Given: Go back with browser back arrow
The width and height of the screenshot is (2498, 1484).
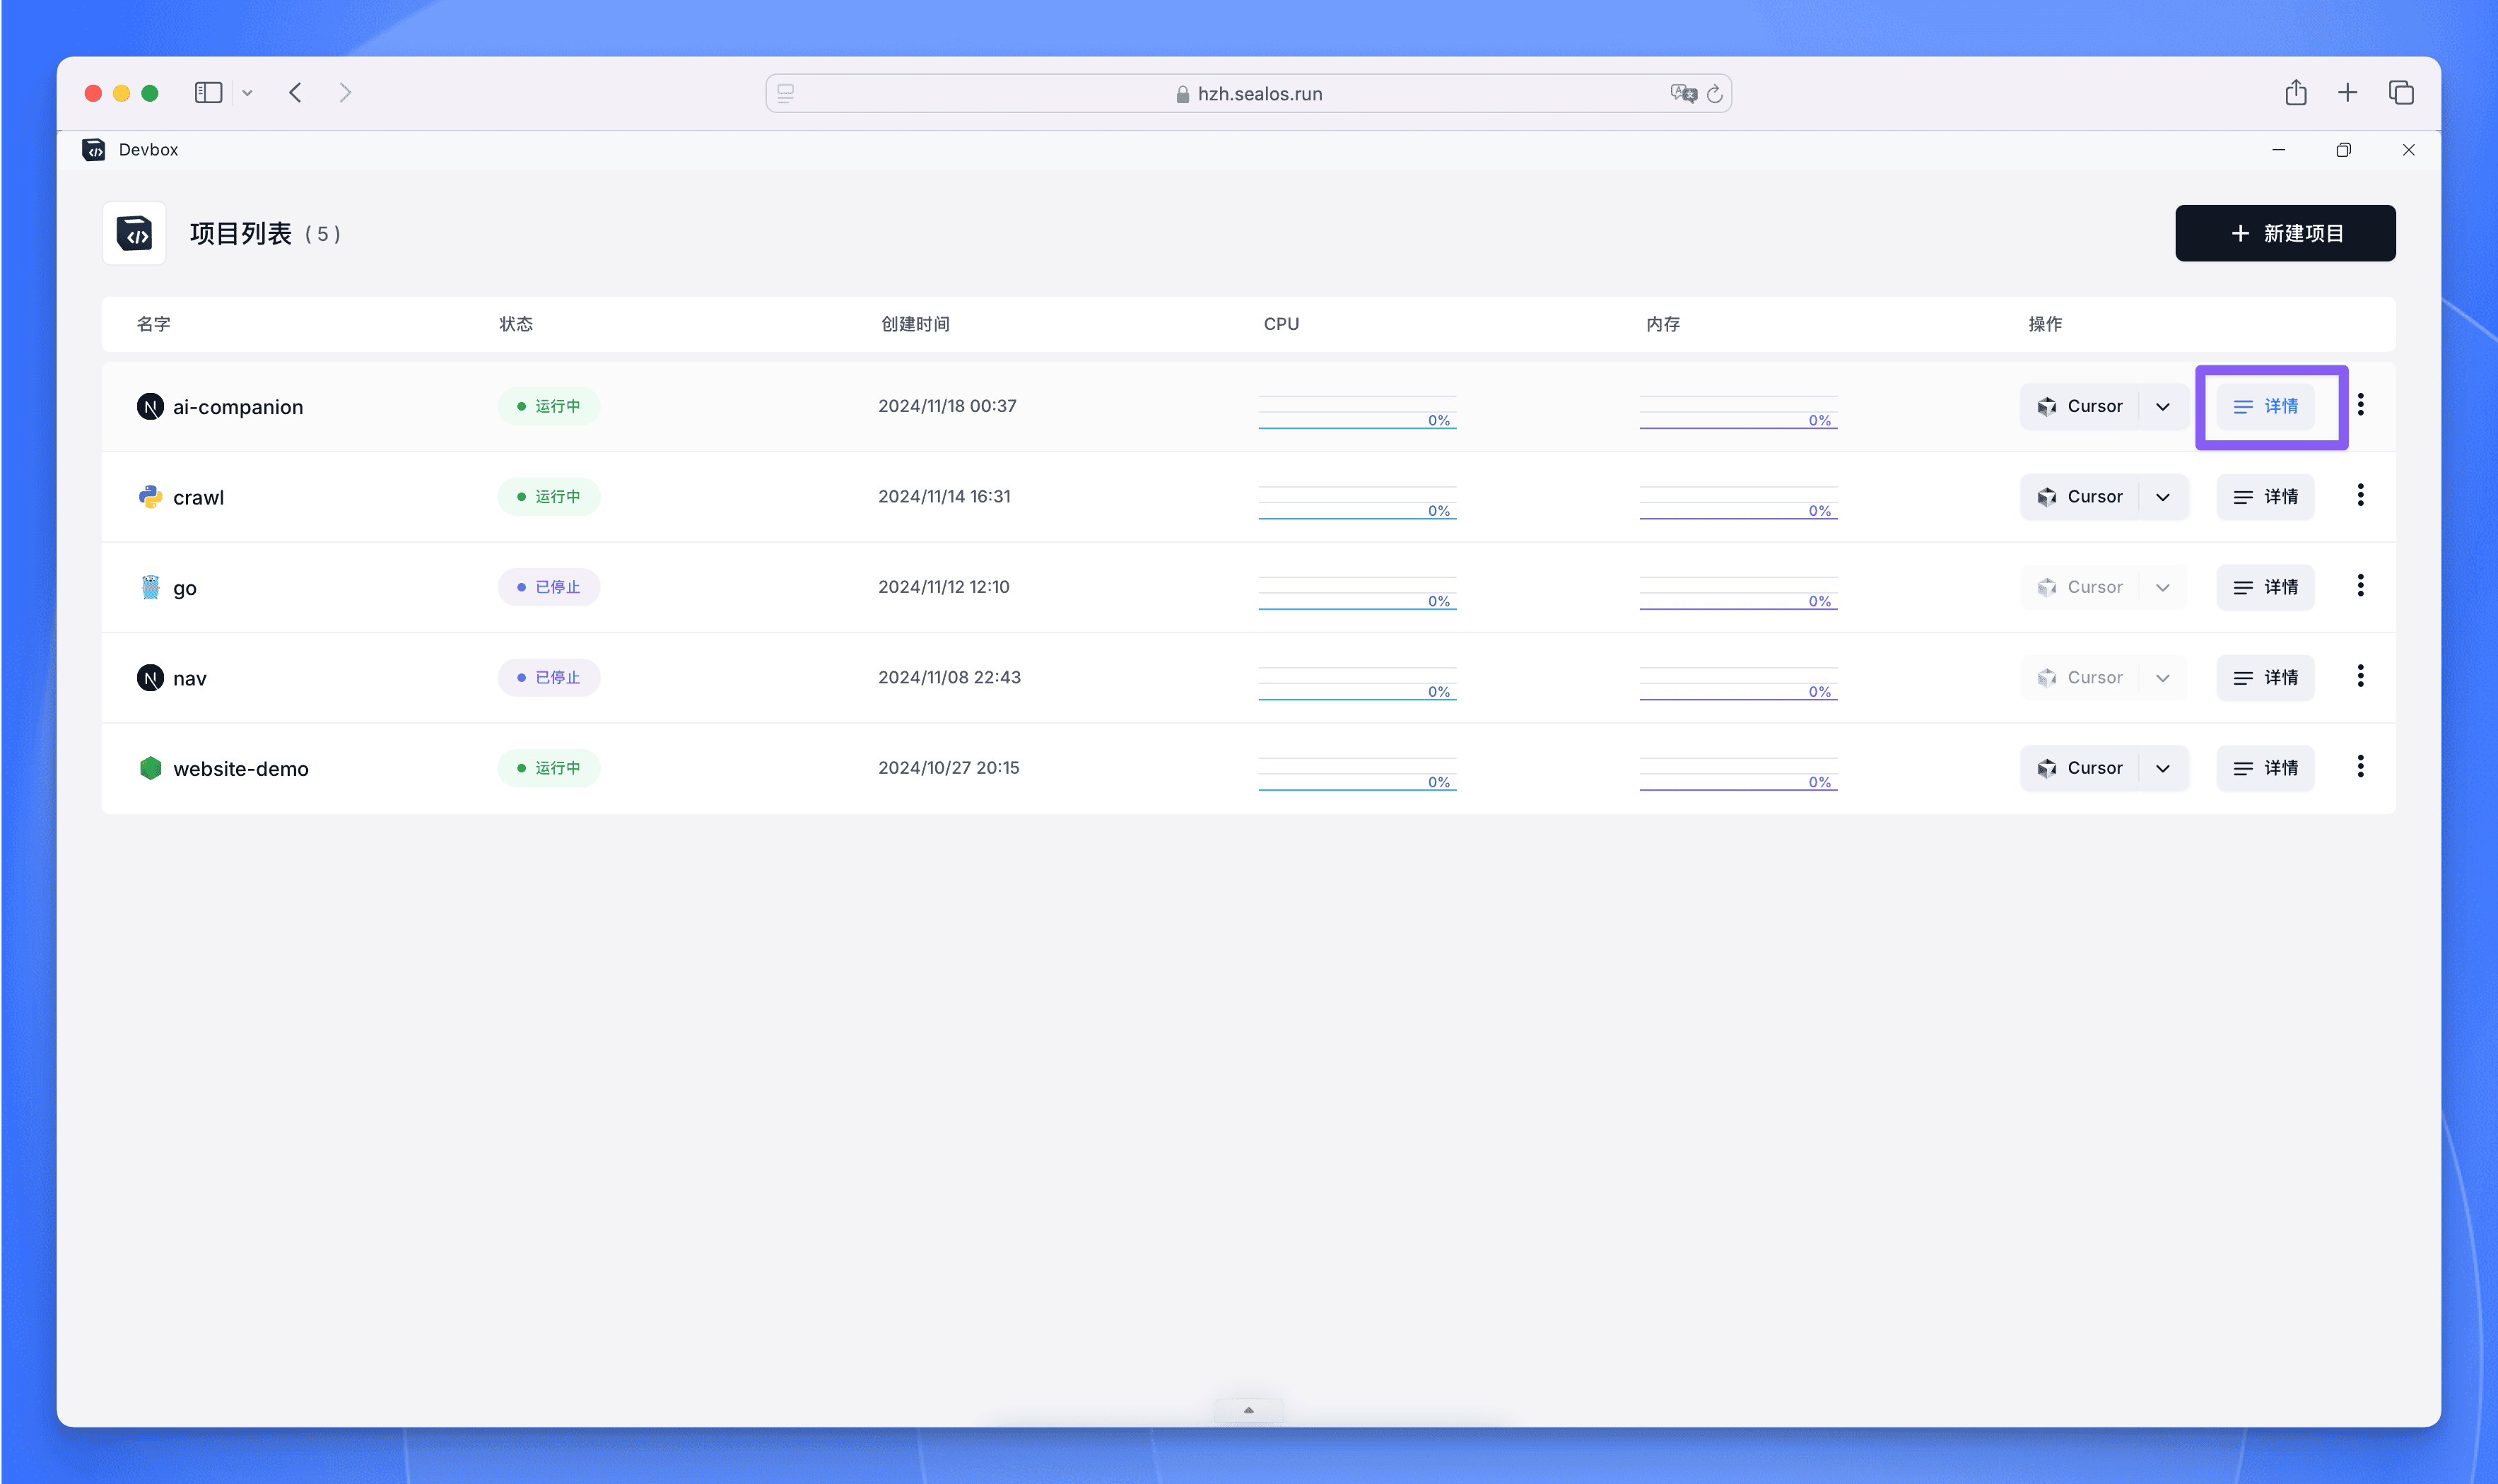Looking at the screenshot, I should (x=295, y=93).
